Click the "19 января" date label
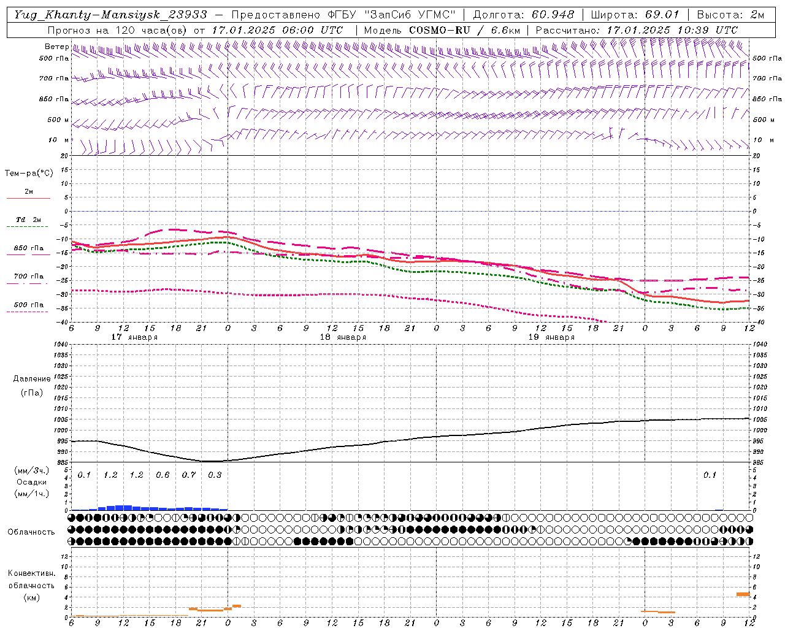The height and width of the screenshot is (628, 785). 551,337
